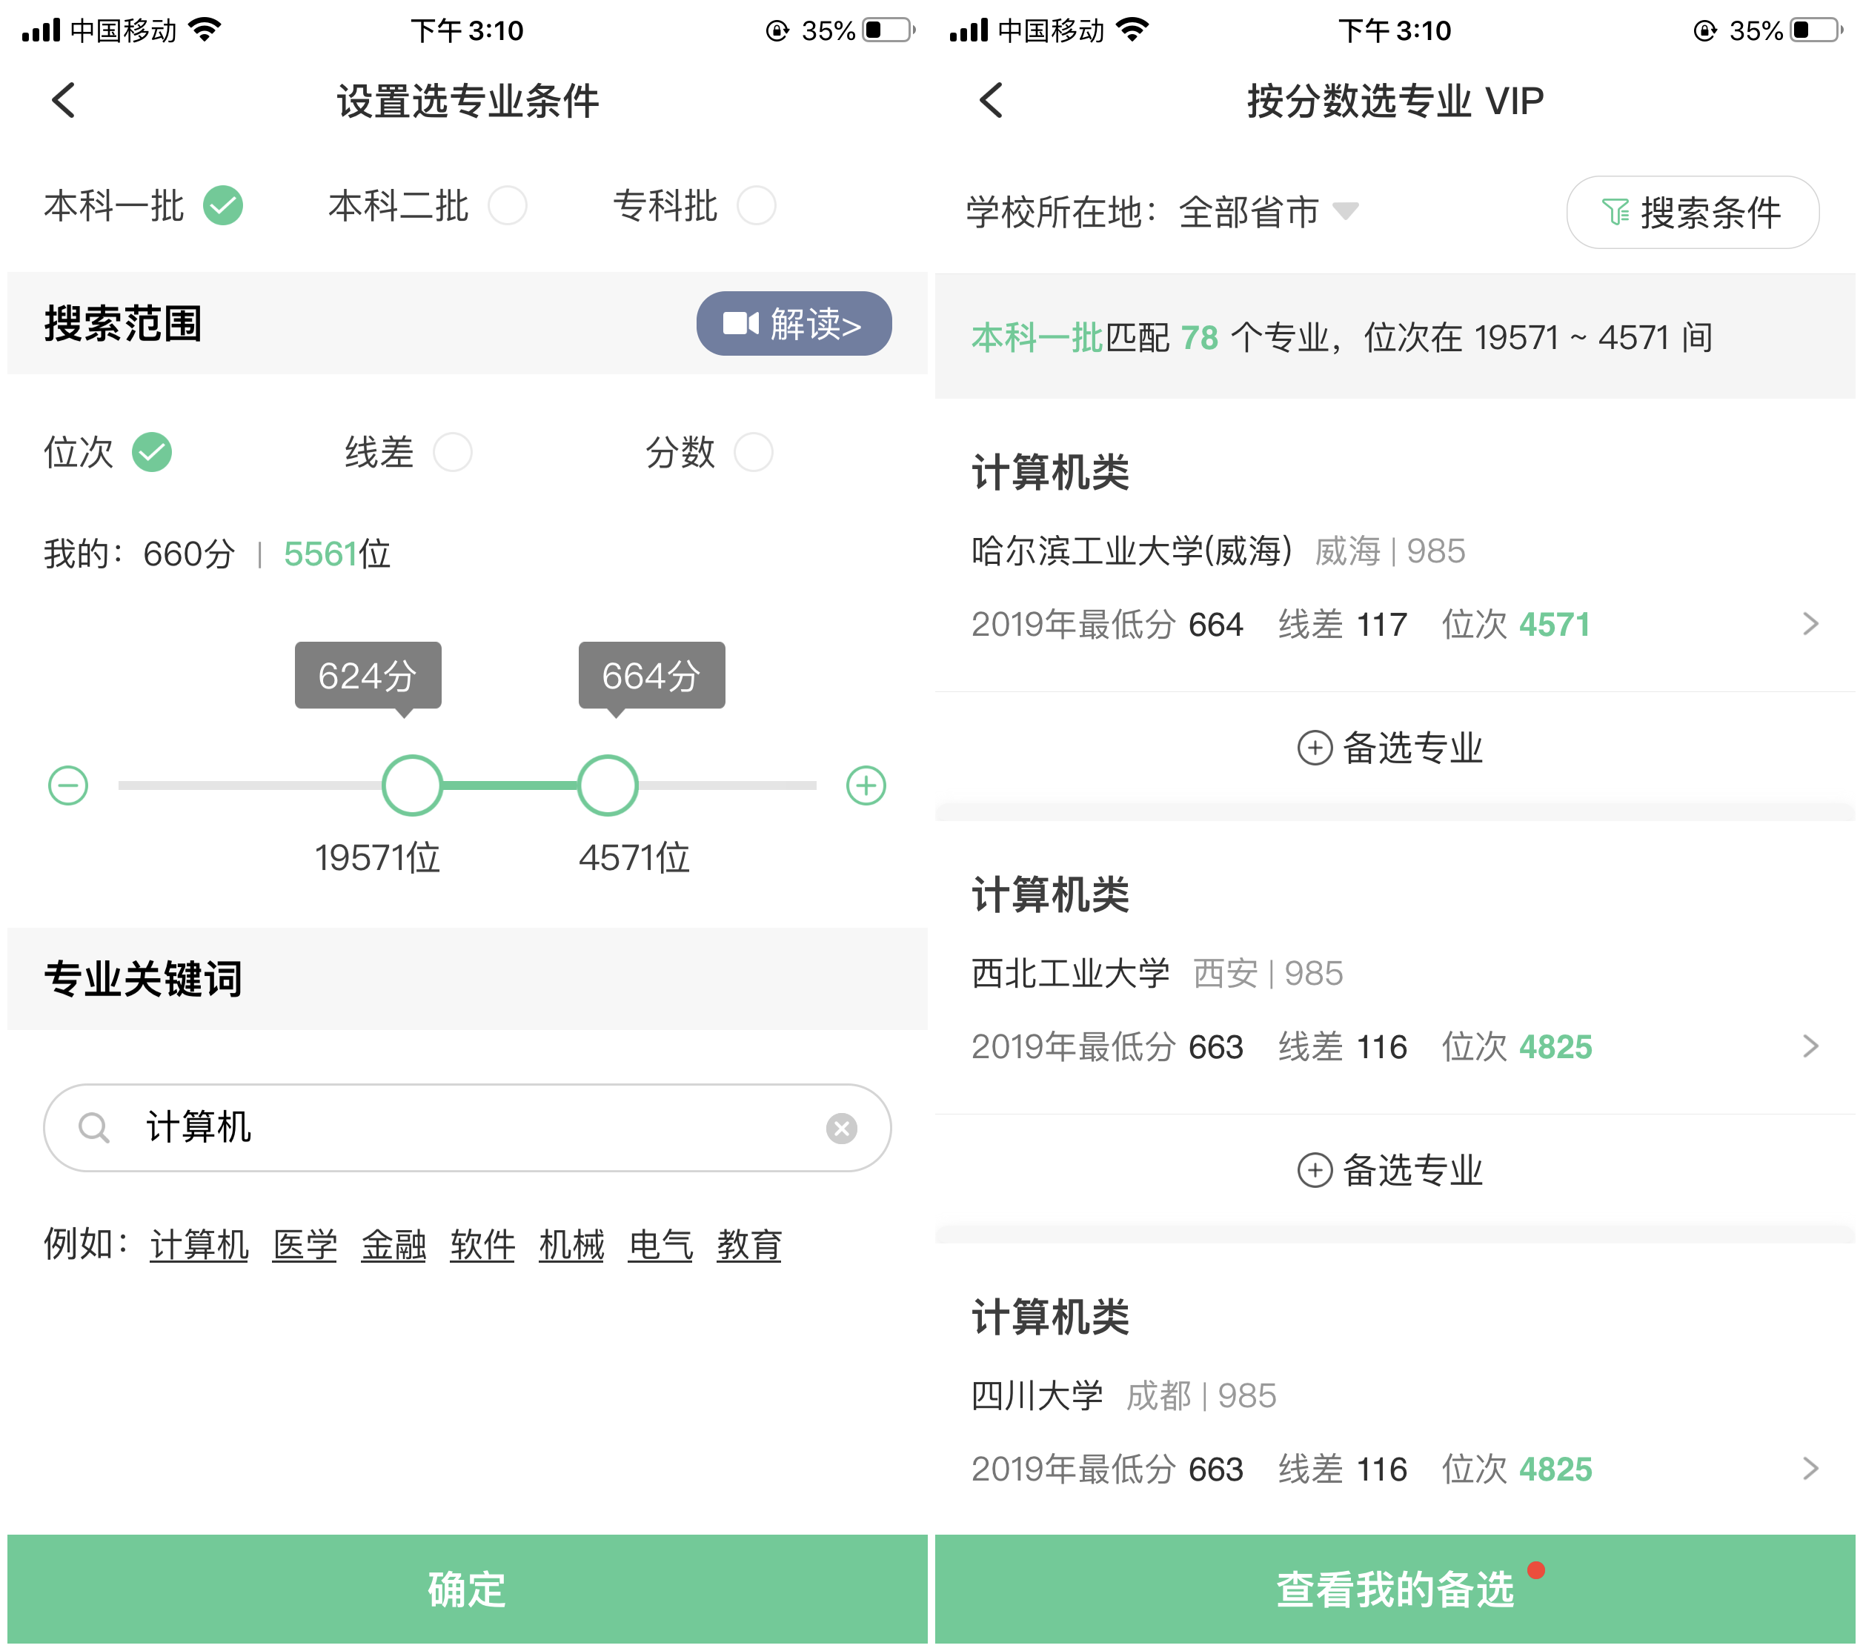Pick example keyword 金融
The width and height of the screenshot is (1863, 1651).
tap(393, 1244)
